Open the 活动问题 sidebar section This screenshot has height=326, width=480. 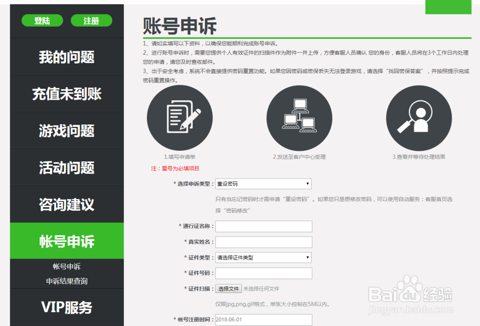click(66, 168)
